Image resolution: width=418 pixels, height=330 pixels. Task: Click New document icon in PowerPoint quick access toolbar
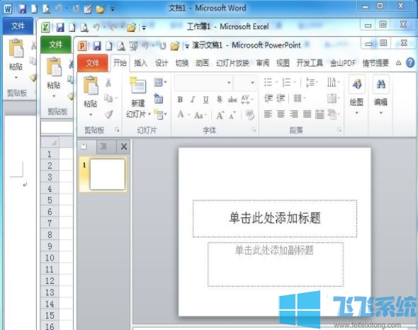109,46
